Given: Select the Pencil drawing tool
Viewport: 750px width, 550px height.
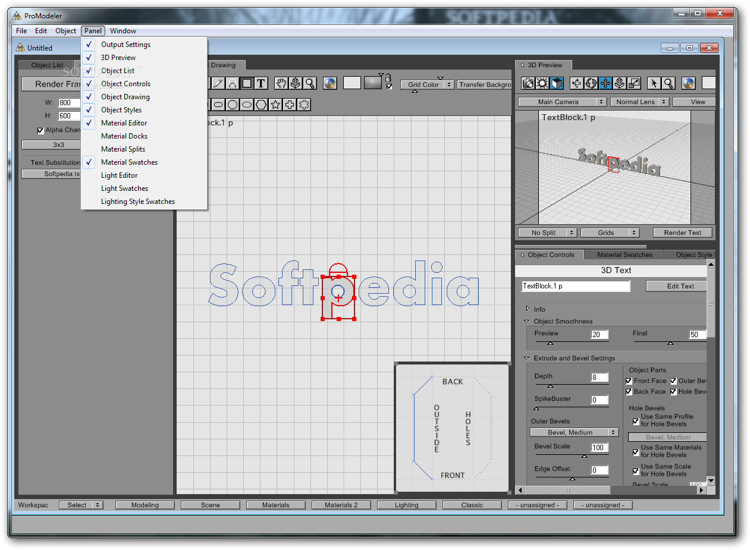Looking at the screenshot, I should (x=218, y=84).
